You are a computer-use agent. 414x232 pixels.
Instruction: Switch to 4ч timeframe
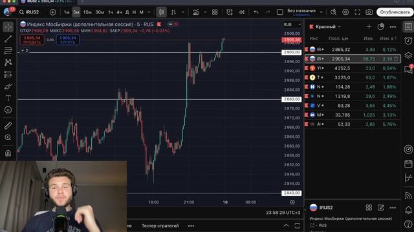click(119, 12)
